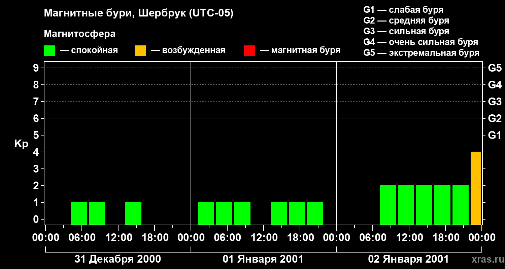Click the text 'G4 — очень сильная буря'

point(421,42)
